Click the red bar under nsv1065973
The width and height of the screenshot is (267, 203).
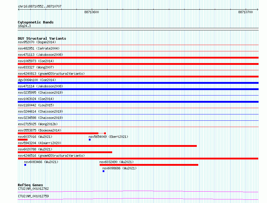click(138, 64)
